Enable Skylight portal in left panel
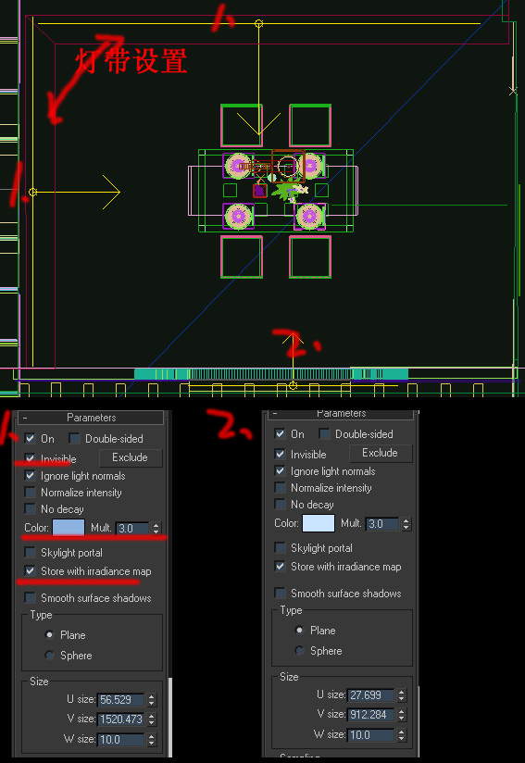The width and height of the screenshot is (525, 763). (x=31, y=552)
